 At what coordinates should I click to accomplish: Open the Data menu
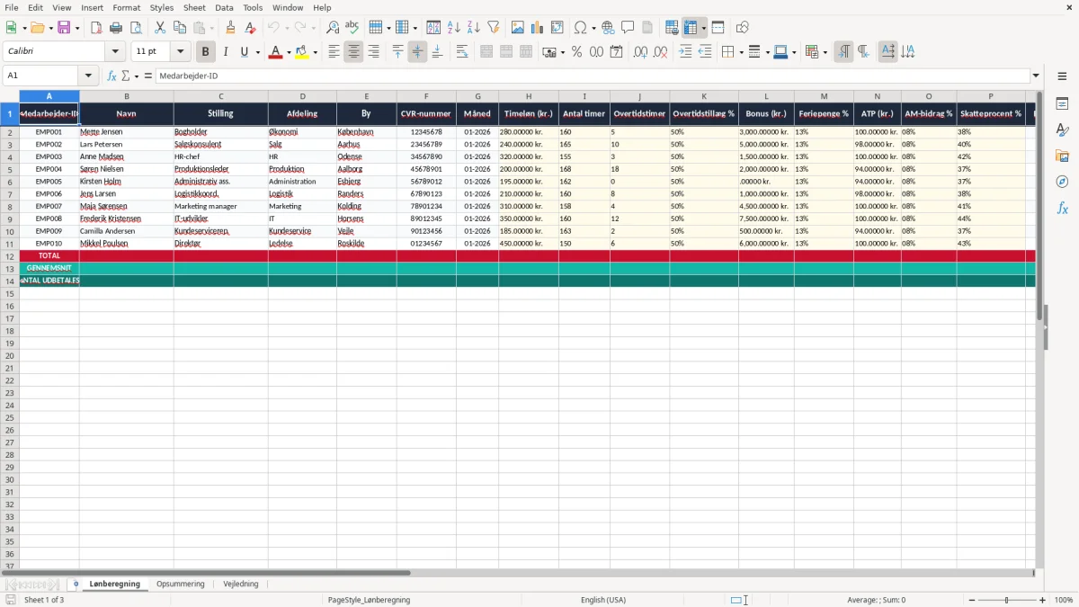224,7
